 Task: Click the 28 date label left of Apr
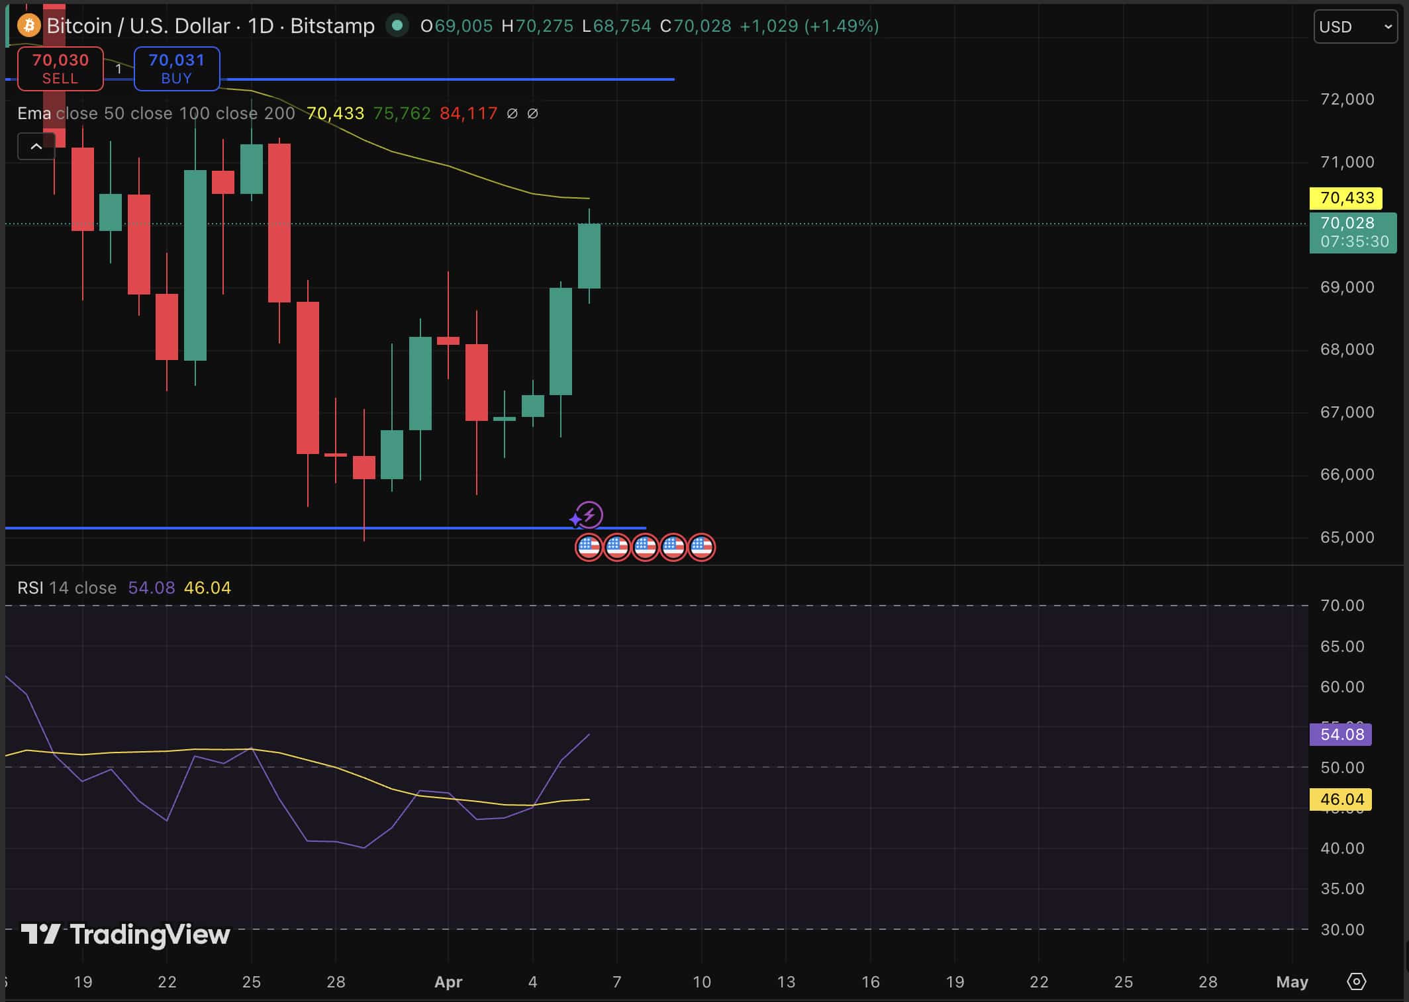point(336,982)
